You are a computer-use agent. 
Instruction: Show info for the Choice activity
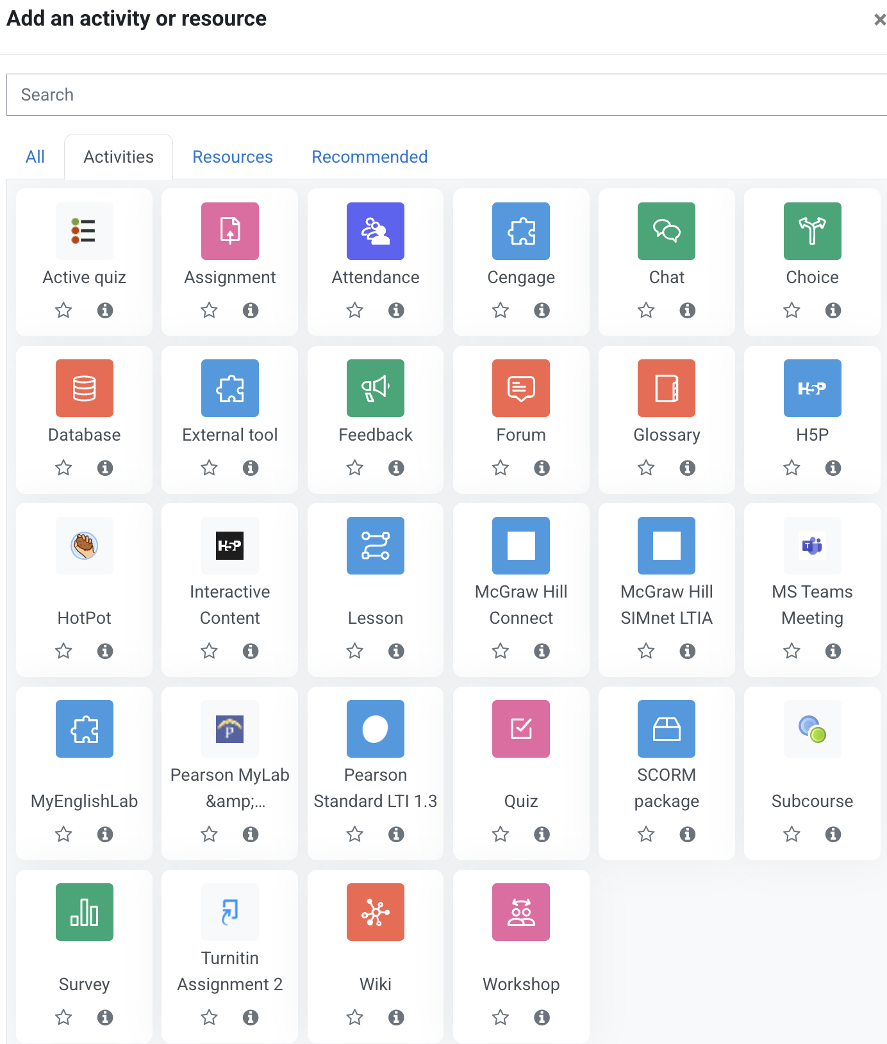coord(833,311)
